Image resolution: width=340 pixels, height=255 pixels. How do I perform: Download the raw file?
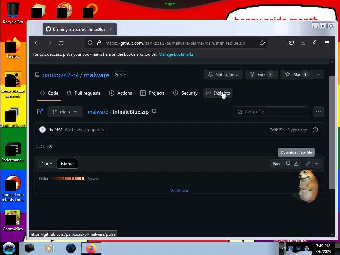click(x=296, y=164)
